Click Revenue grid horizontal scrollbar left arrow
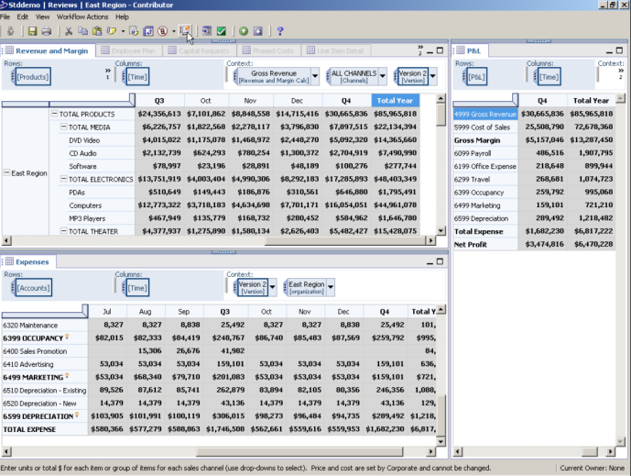This screenshot has width=631, height=476. click(6, 240)
